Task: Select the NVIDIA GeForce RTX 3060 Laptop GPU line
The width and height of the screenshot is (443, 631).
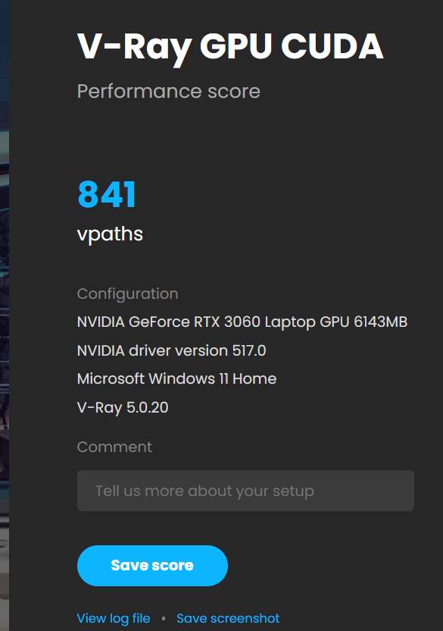Action: pos(242,322)
